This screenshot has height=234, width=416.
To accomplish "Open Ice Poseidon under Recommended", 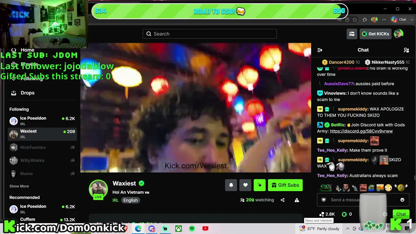I will (x=42, y=209).
